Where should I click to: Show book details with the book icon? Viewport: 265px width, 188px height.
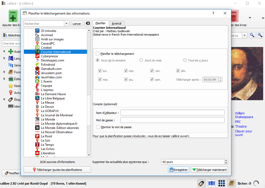click(231, 183)
